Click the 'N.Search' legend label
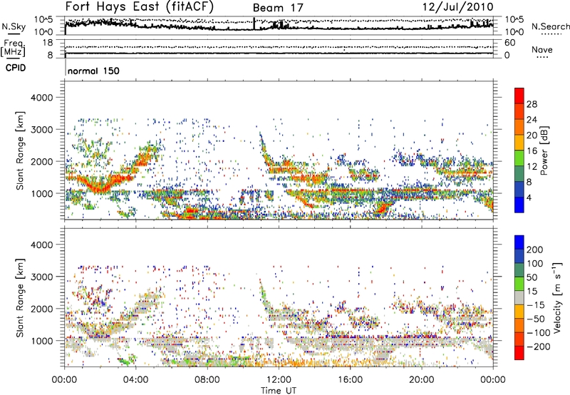The image size is (570, 395). click(551, 26)
